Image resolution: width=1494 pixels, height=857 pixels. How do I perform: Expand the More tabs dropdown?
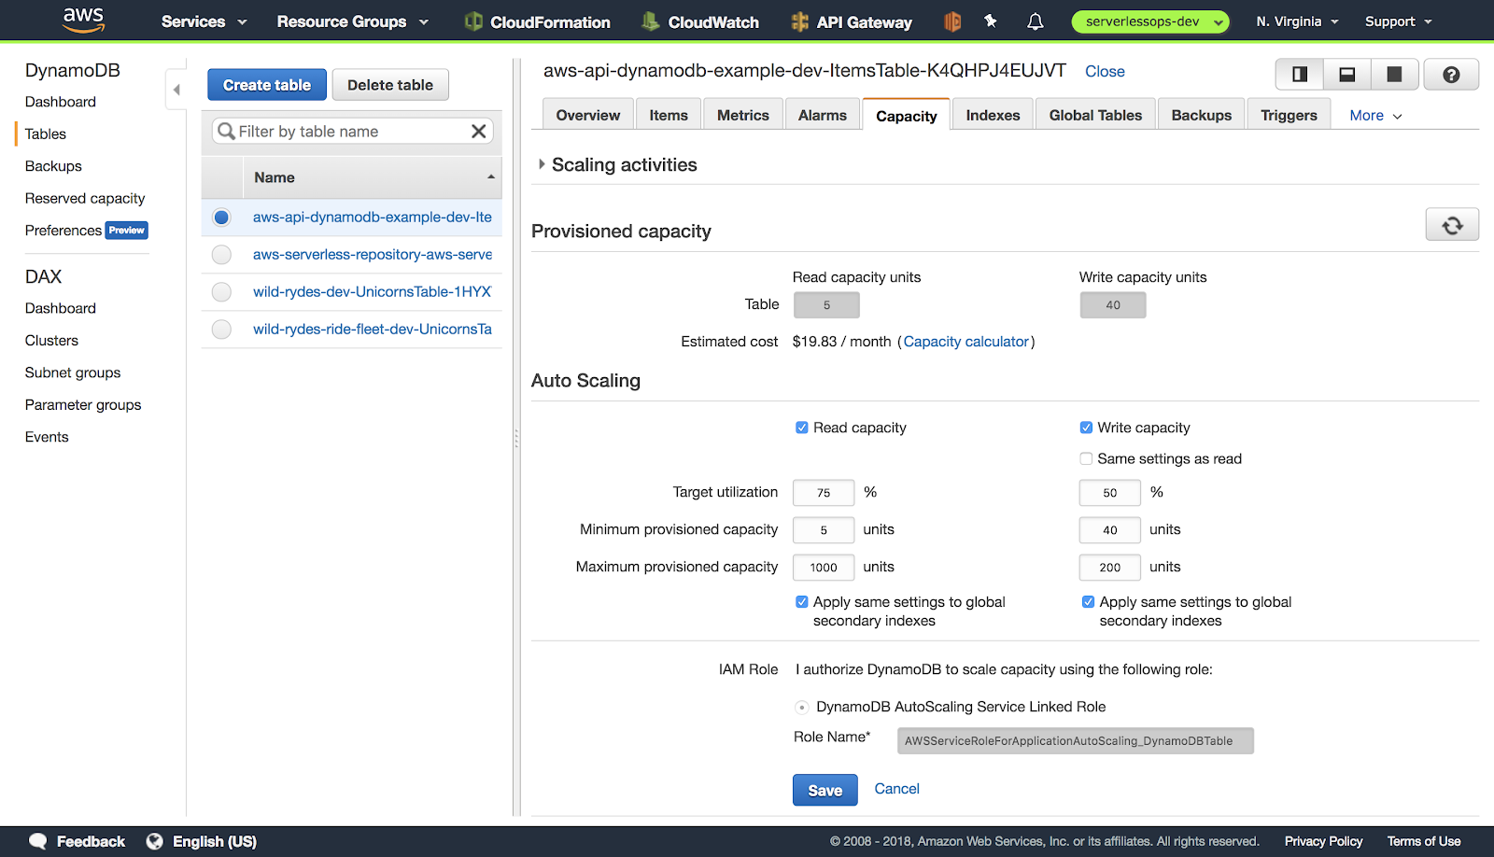point(1375,116)
